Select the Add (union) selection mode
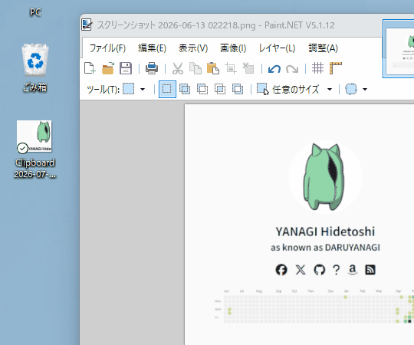This screenshot has height=345, width=414. click(185, 89)
